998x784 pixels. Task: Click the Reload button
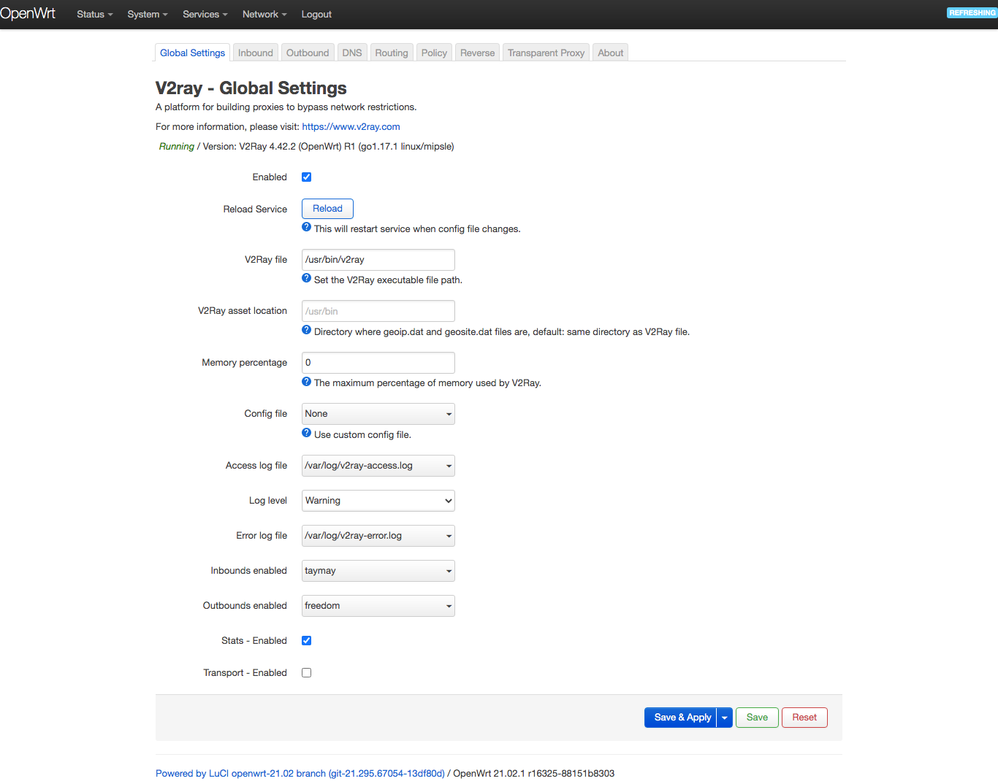pyautogui.click(x=327, y=209)
